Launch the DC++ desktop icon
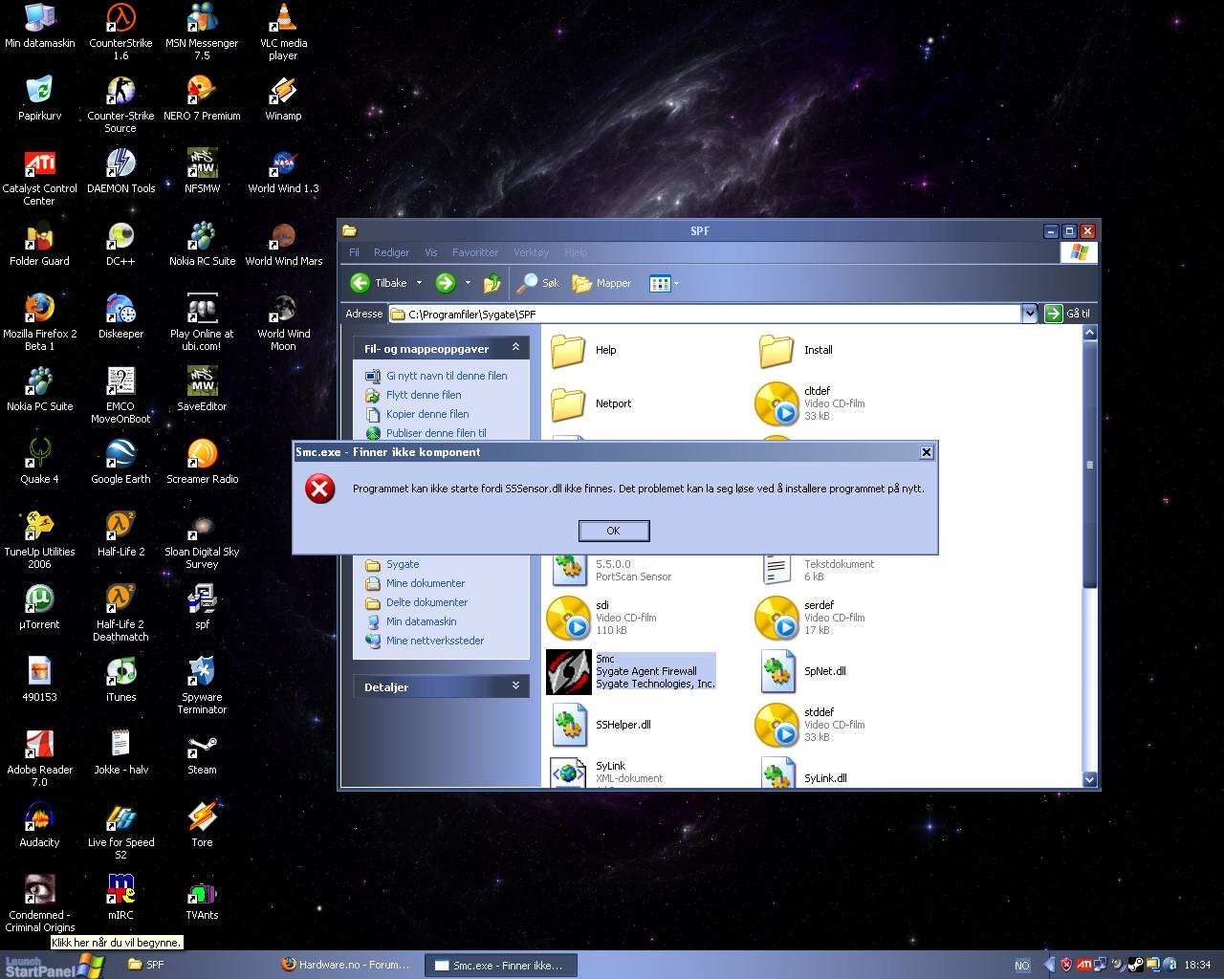 point(120,244)
